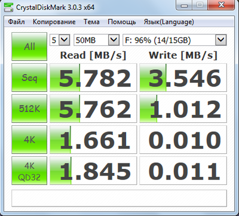
Task: Click the CrystalDiskMark title bar app icon
Action: [x=8, y=8]
